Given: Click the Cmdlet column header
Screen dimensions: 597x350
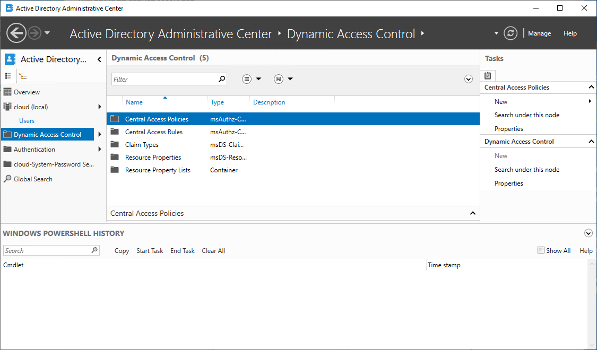Looking at the screenshot, I should (13, 265).
